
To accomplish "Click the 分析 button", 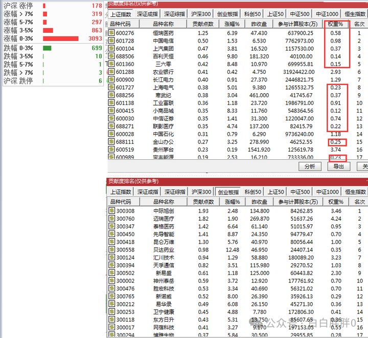I will pyautogui.click(x=310, y=166).
